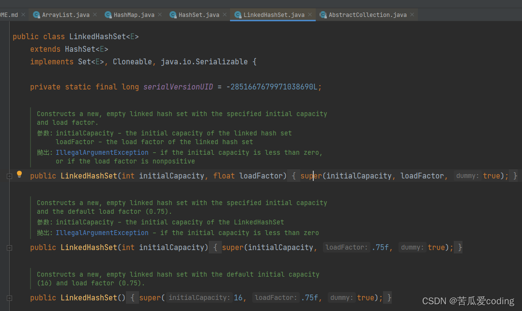Expand the fold marker beside the first constructor
The width and height of the screenshot is (522, 311).
(9, 176)
